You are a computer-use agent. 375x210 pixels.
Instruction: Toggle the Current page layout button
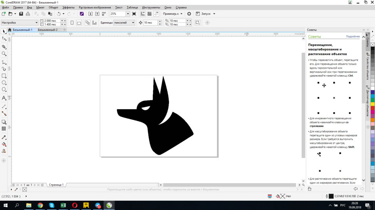coord(94,22)
